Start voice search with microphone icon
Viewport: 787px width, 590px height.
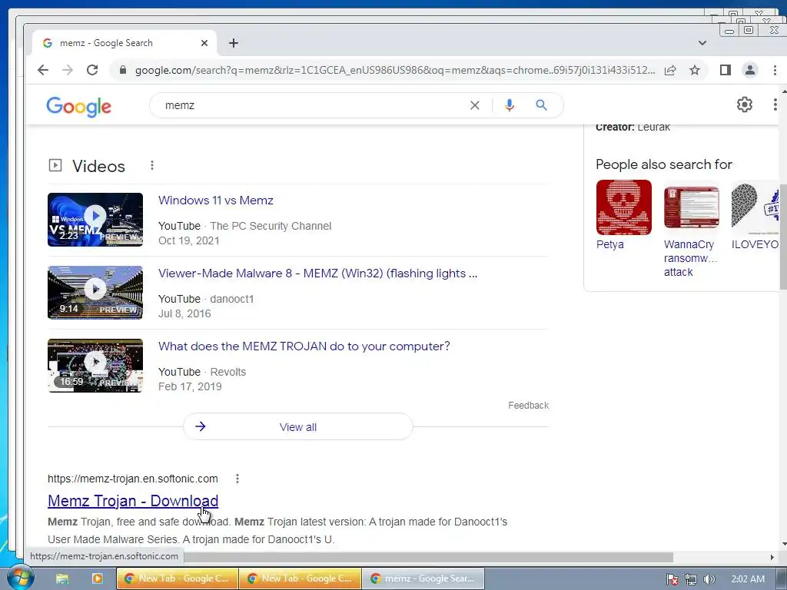click(510, 105)
